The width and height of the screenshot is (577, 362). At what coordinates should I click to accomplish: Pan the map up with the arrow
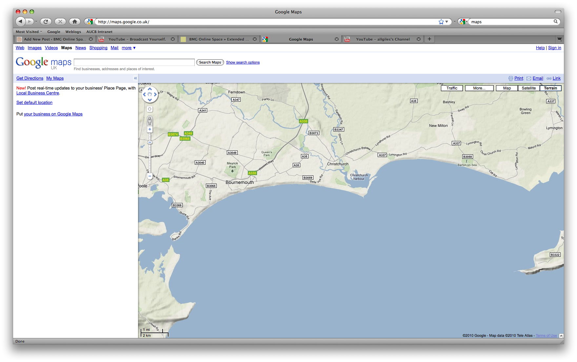tap(150, 89)
